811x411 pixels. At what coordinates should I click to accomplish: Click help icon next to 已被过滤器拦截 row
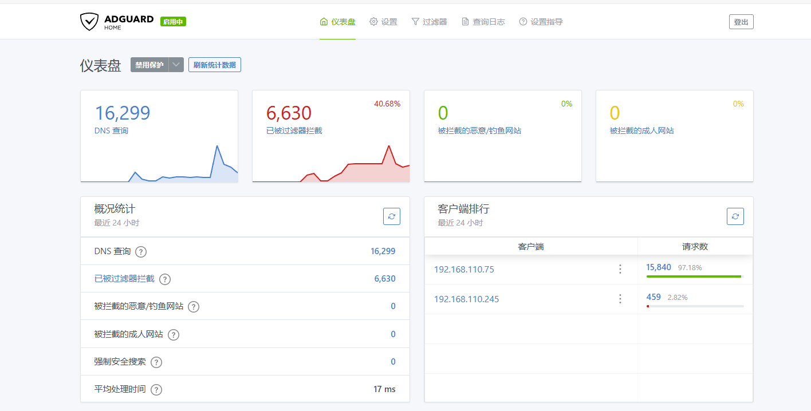tap(165, 279)
